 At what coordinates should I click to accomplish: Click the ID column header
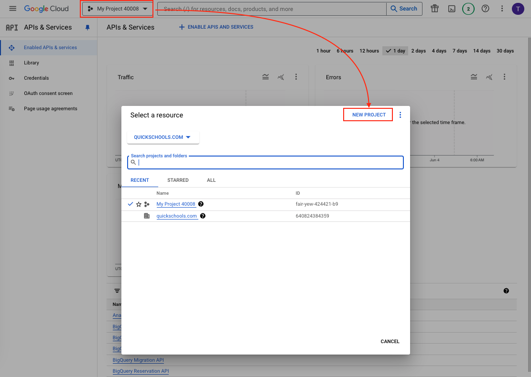point(298,193)
